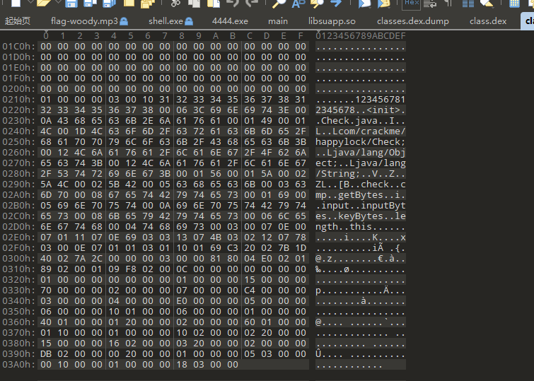Click the address label 0210h:
Screen dimensions: 534x381
18,100
